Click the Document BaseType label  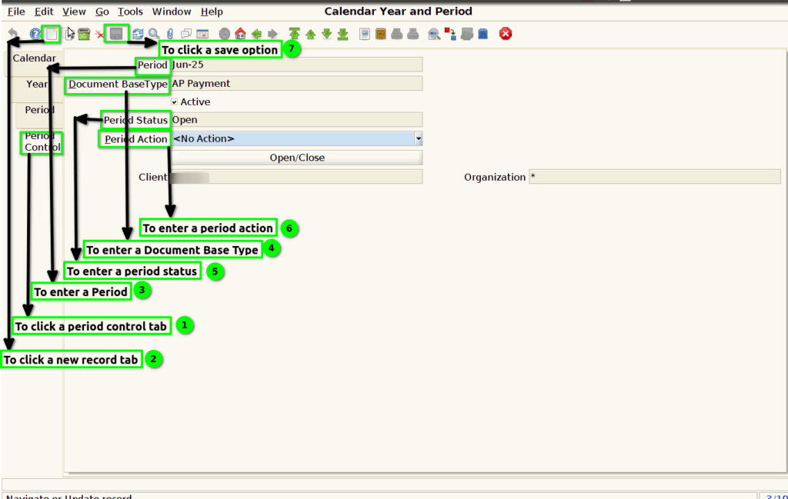click(118, 84)
